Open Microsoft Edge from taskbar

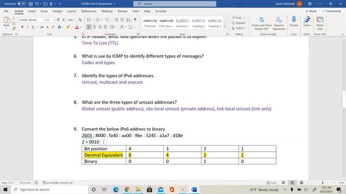[x=116, y=190]
